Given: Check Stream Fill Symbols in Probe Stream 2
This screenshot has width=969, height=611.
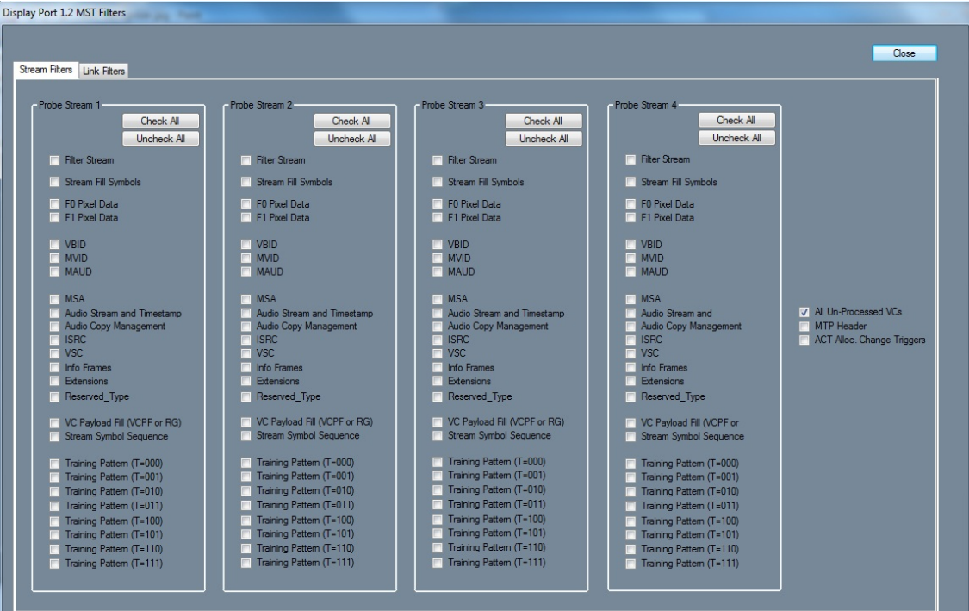Looking at the screenshot, I should (x=246, y=182).
